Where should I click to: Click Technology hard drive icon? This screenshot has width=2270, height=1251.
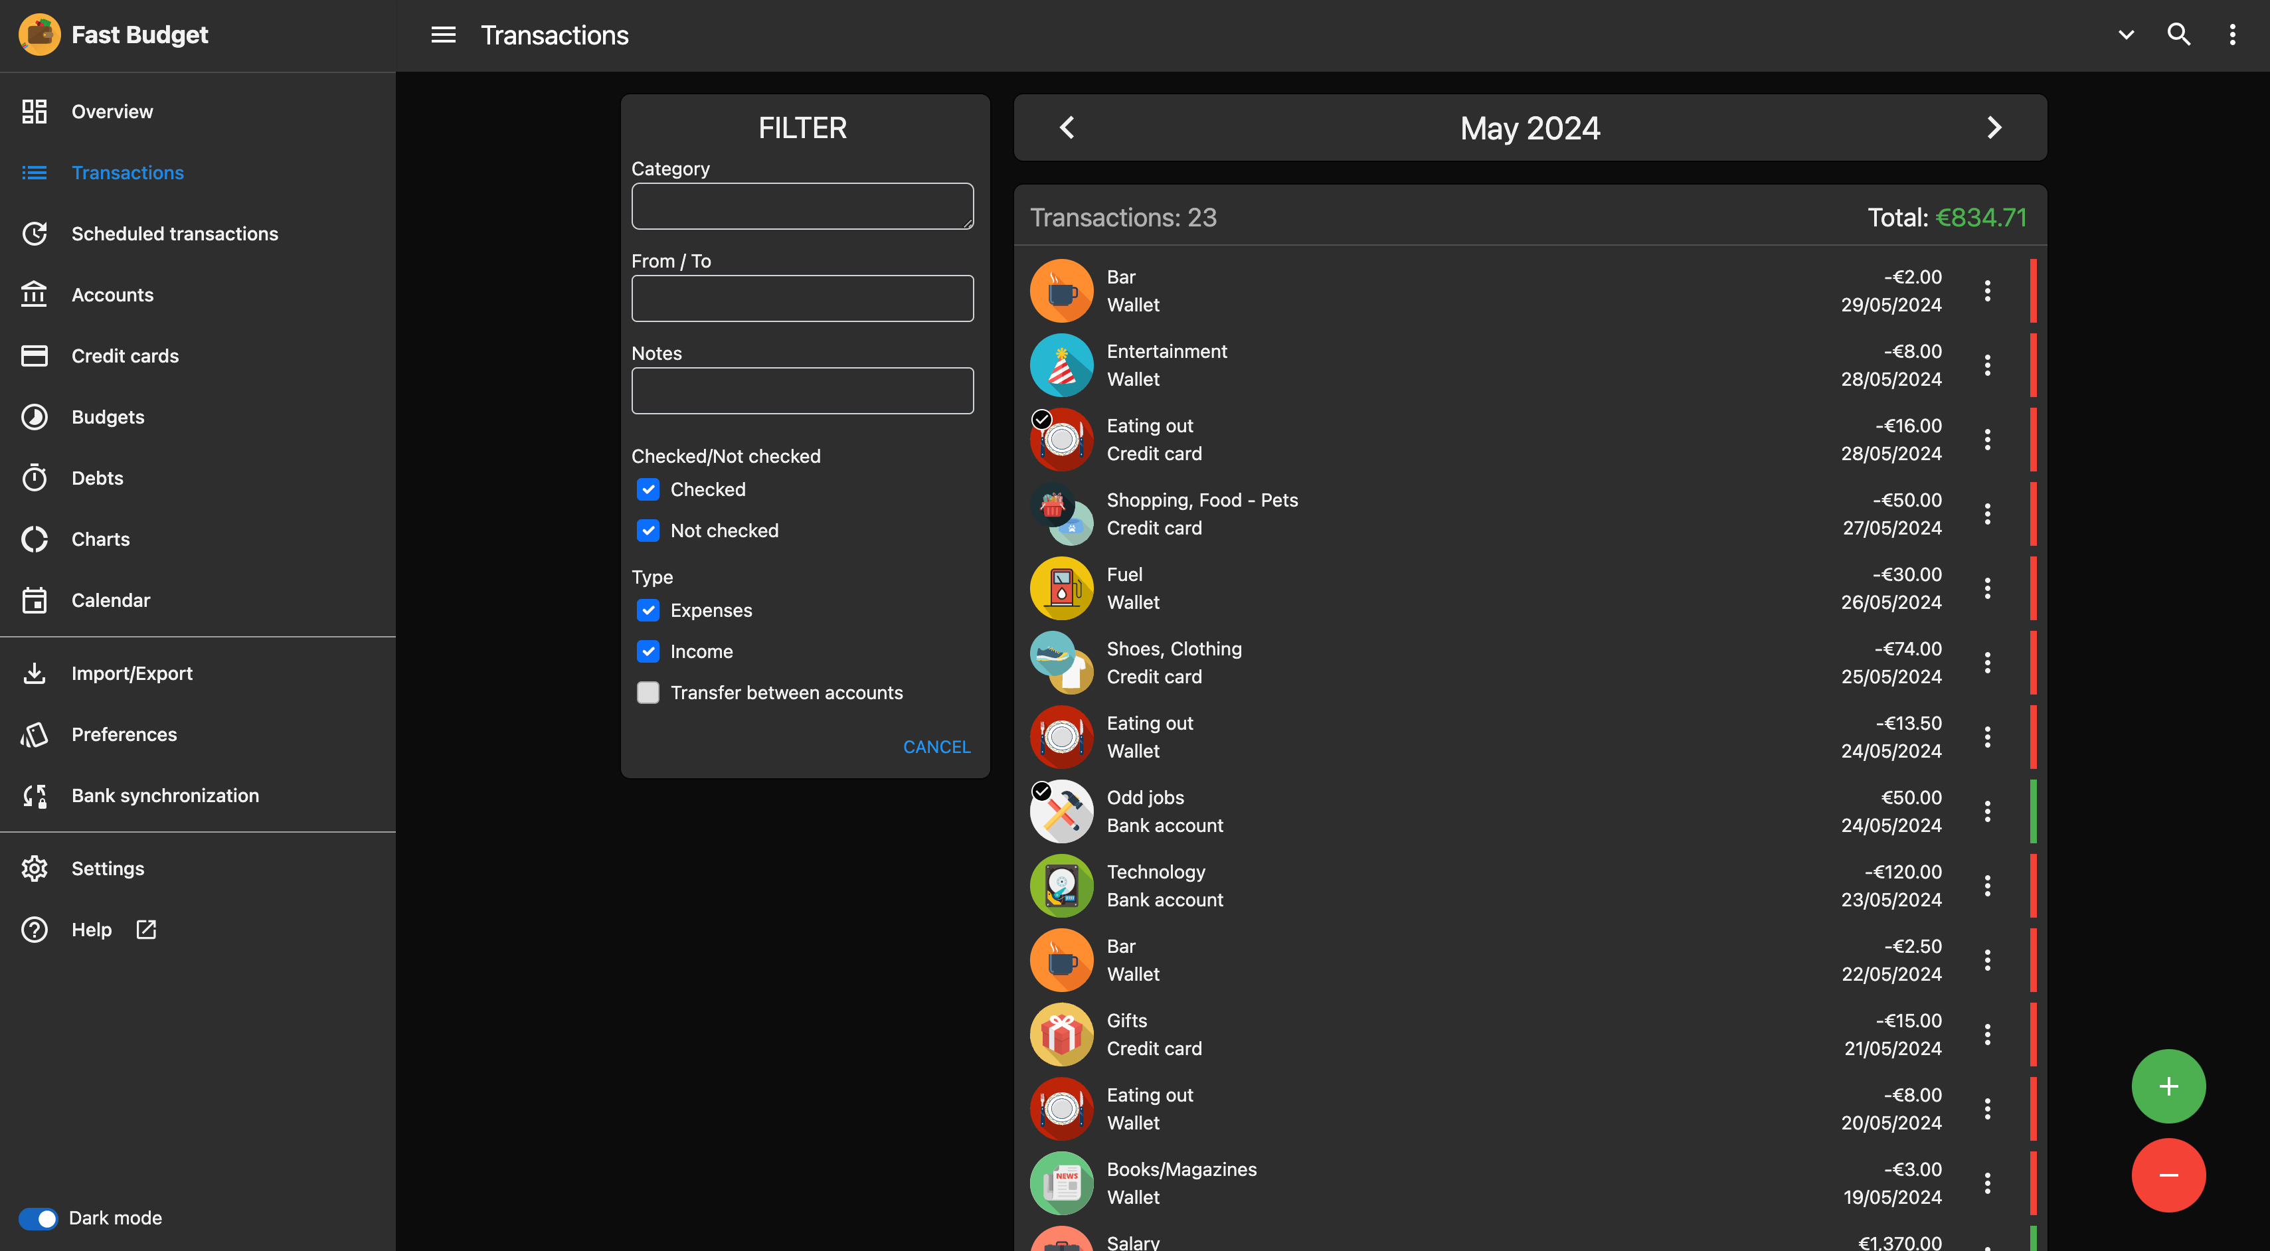tap(1061, 885)
